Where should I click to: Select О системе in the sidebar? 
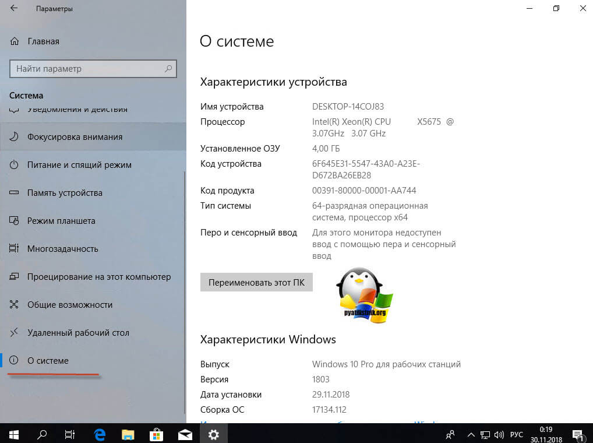93,361
